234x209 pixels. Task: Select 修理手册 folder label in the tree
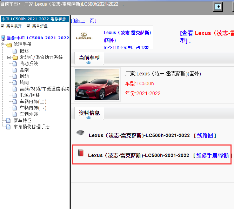click(x=22, y=45)
